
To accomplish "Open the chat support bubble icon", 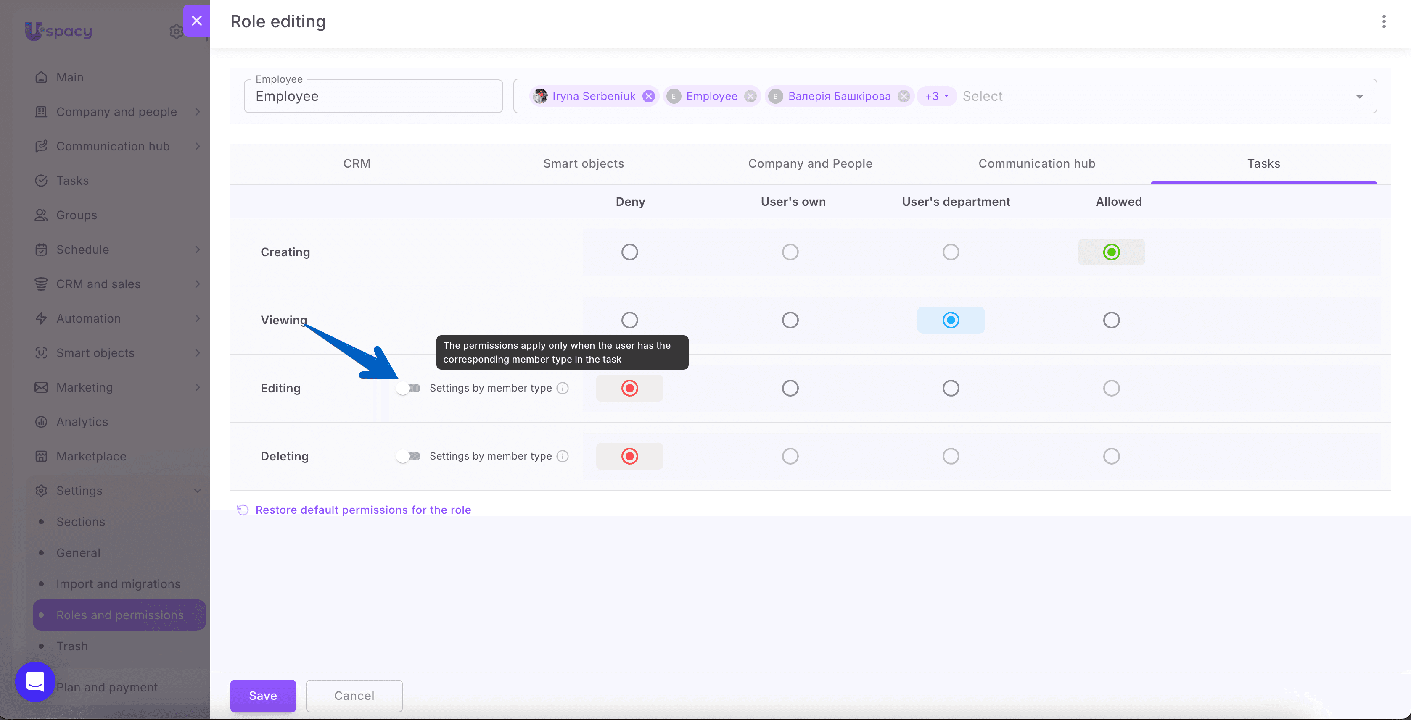I will click(x=36, y=682).
